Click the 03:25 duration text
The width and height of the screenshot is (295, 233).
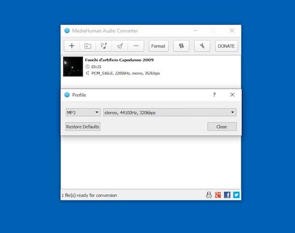tap(96, 67)
